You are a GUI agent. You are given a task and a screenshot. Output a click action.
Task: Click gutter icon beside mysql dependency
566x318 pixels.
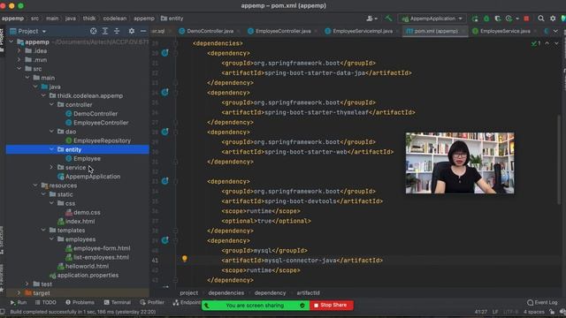[x=165, y=240]
